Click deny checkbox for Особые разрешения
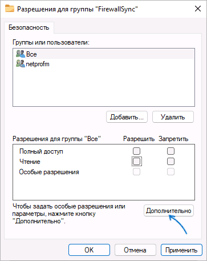The image size is (207, 261). click(x=171, y=172)
